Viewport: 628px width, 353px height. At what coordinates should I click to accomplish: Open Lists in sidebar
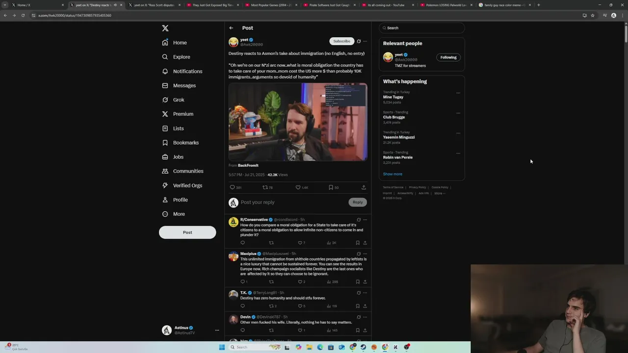(x=173, y=128)
